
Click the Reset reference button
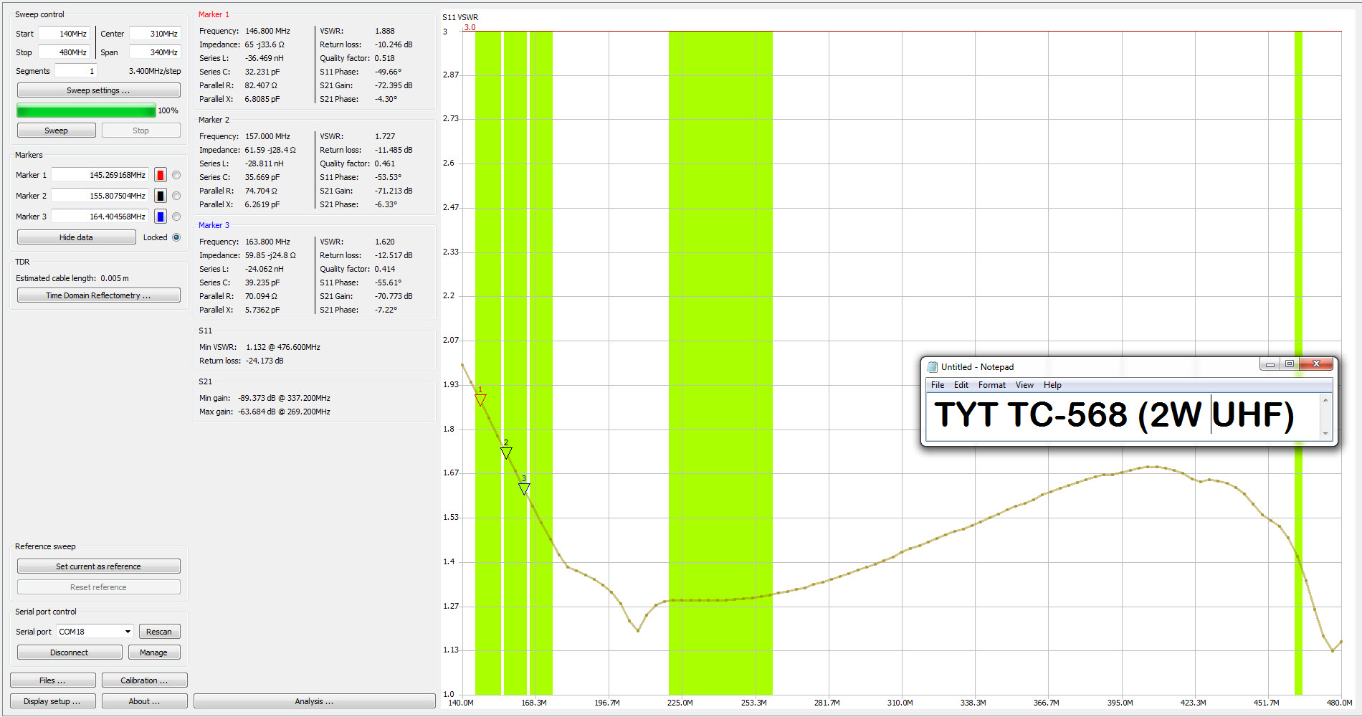tap(98, 587)
